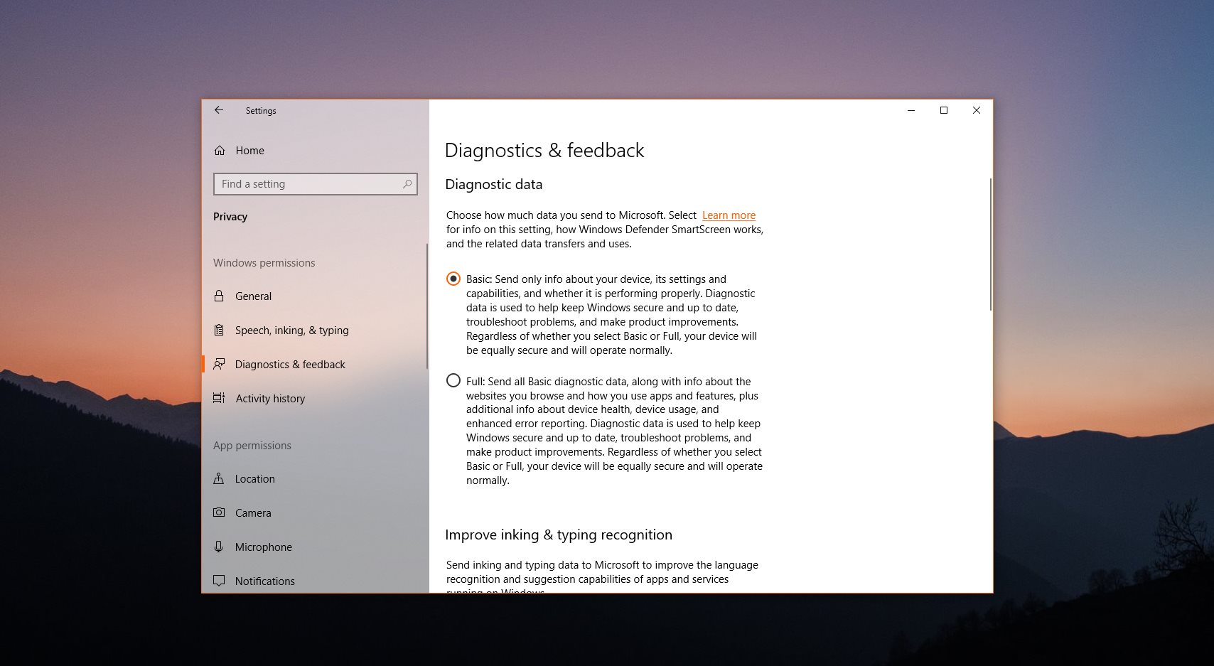
Task: Click the Find a setting search box
Action: pyautogui.click(x=309, y=184)
